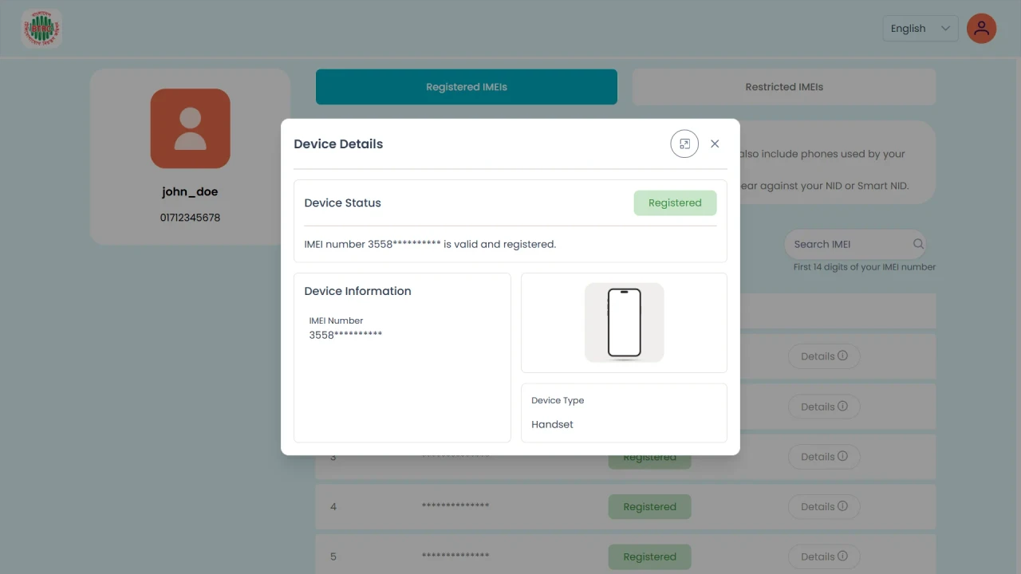Close the Device Details dialog

(x=715, y=143)
